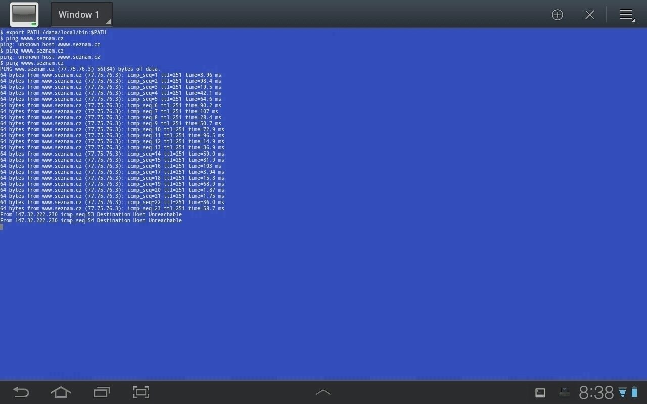This screenshot has width=647, height=404.
Task: Tap the Destination Host Unreachable seq=54 line
Action: (91, 221)
